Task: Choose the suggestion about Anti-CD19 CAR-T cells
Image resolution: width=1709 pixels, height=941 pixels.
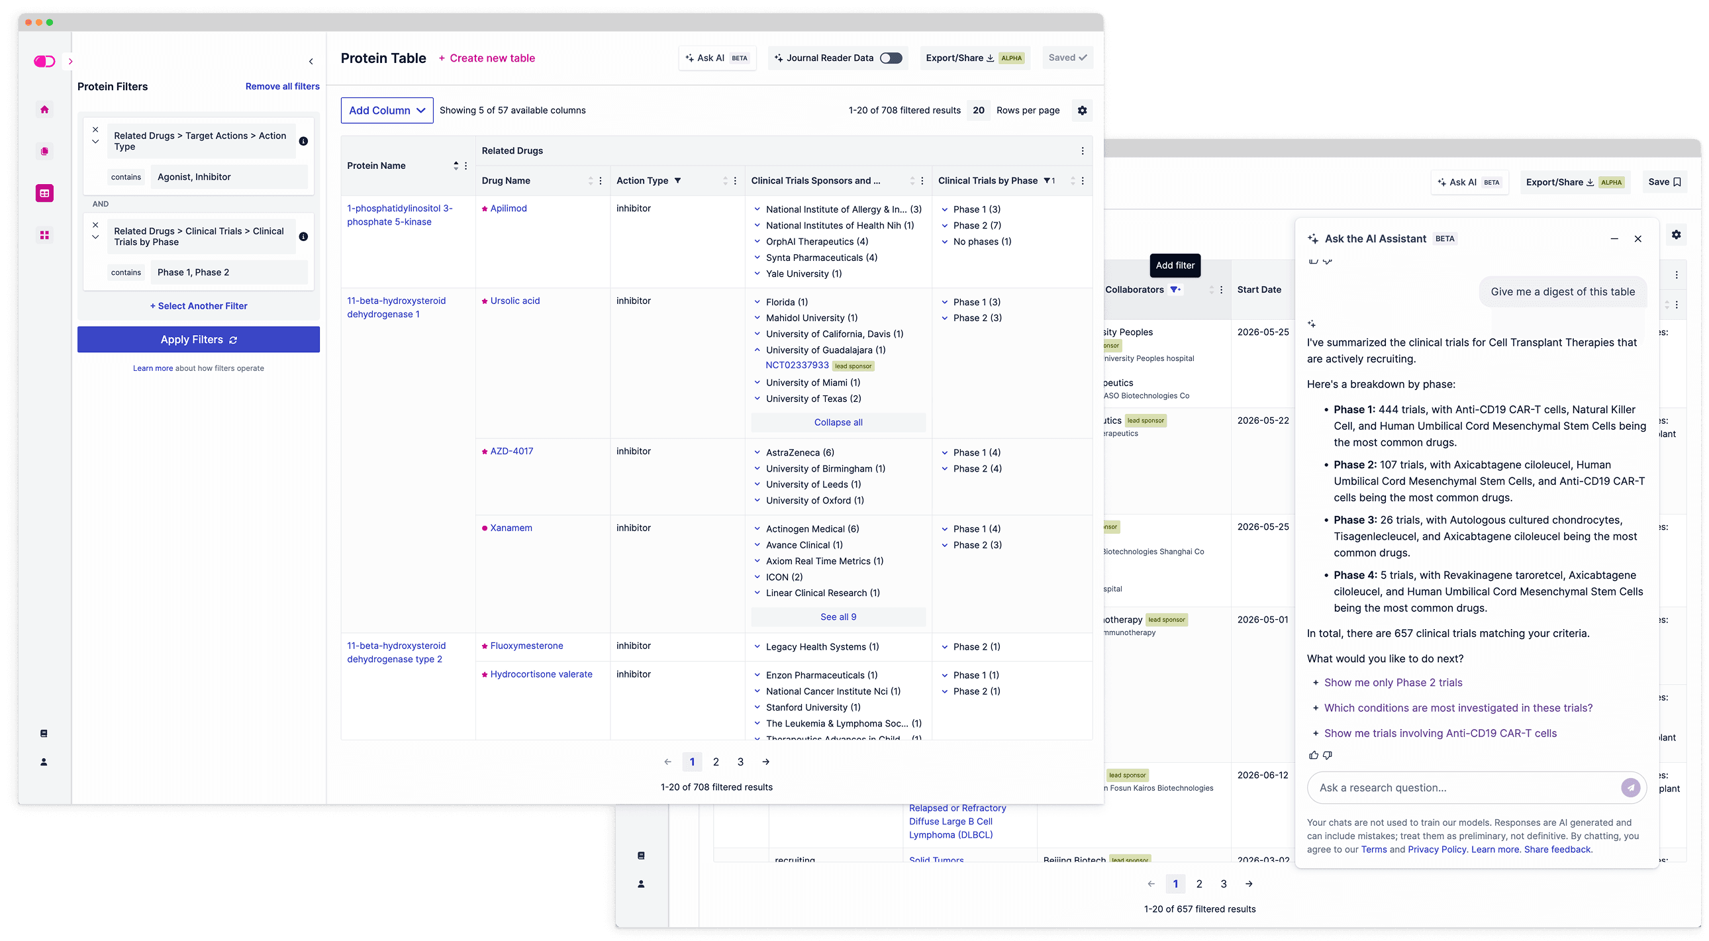Action: (1440, 733)
